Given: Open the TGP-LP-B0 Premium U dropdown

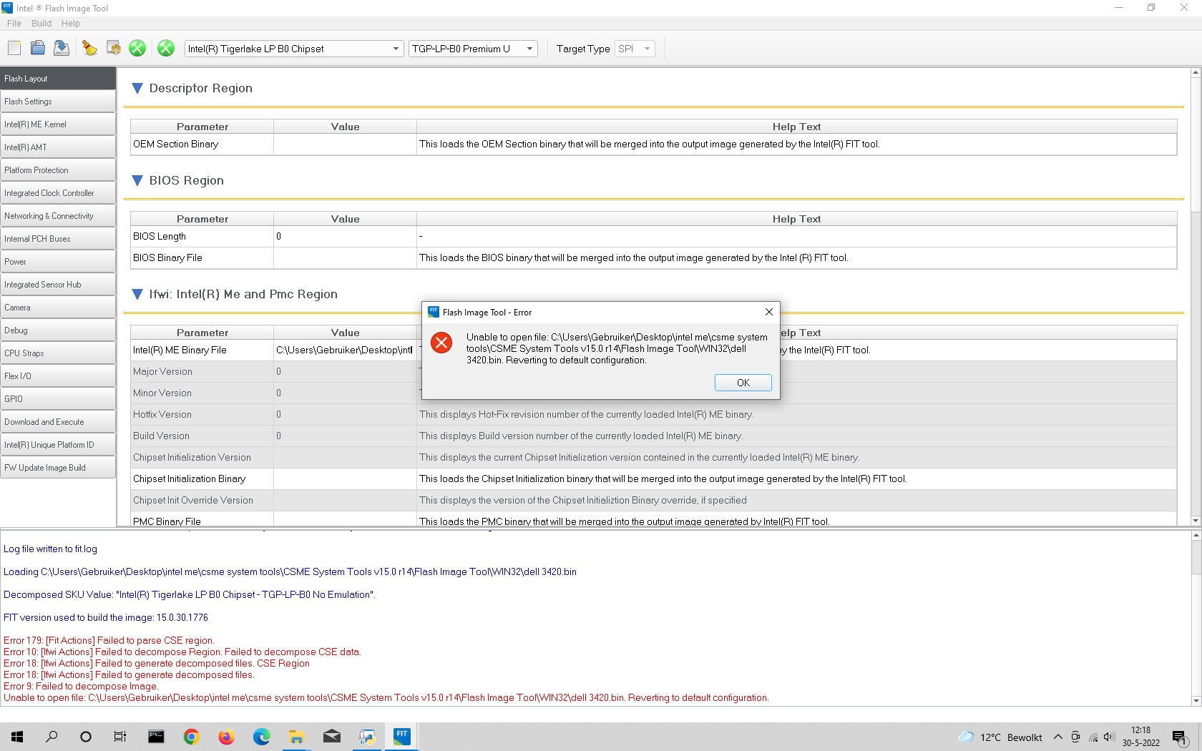Looking at the screenshot, I should (x=472, y=49).
